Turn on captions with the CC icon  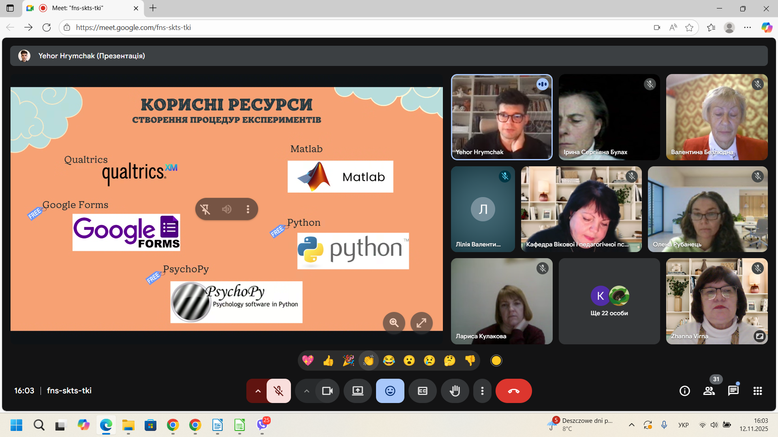422,391
